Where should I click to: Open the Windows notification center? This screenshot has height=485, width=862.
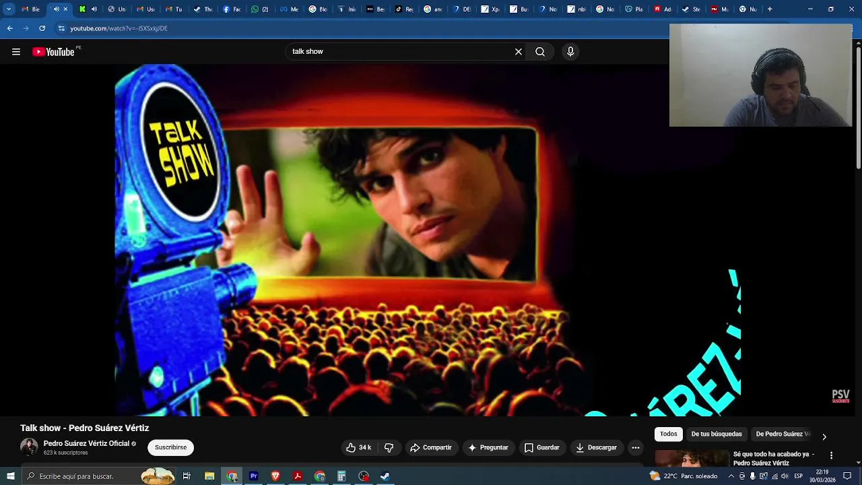[847, 476]
